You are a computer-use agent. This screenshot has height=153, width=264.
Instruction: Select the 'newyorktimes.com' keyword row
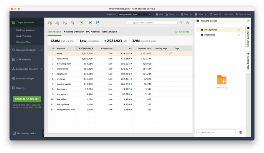pyautogui.click(x=120, y=109)
